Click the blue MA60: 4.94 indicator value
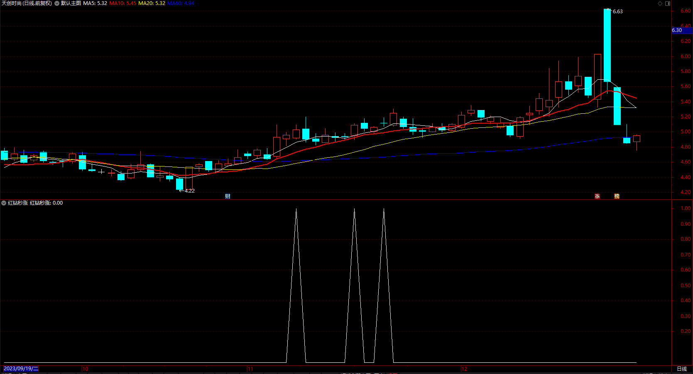The height and width of the screenshot is (374, 693). [181, 3]
